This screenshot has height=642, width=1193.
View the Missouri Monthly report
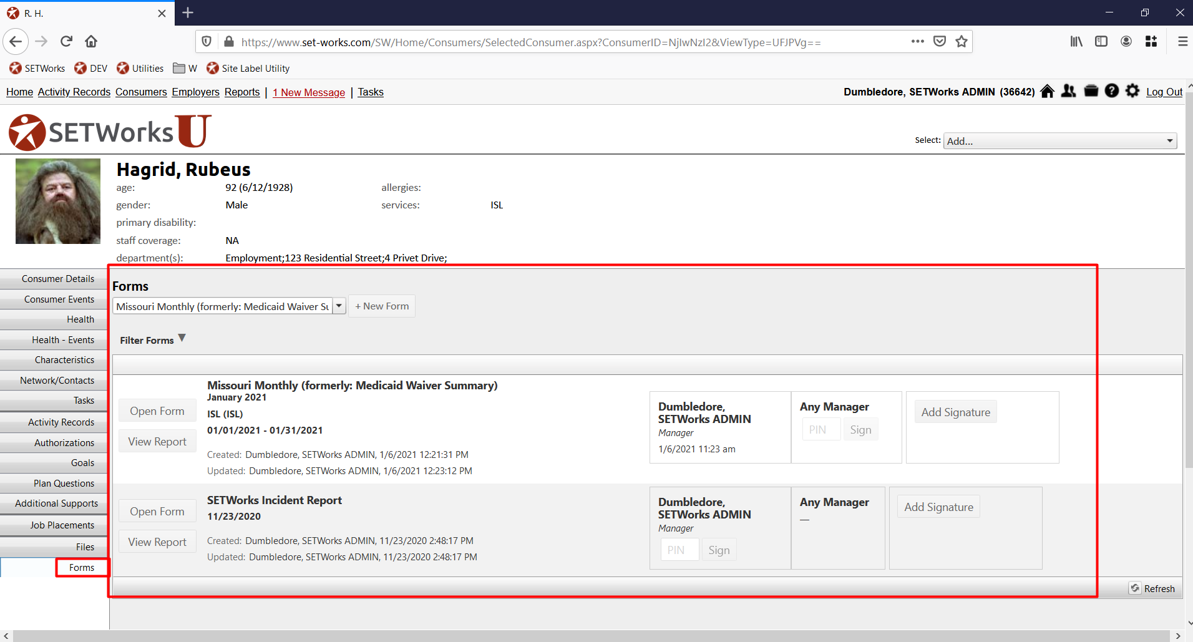point(157,442)
